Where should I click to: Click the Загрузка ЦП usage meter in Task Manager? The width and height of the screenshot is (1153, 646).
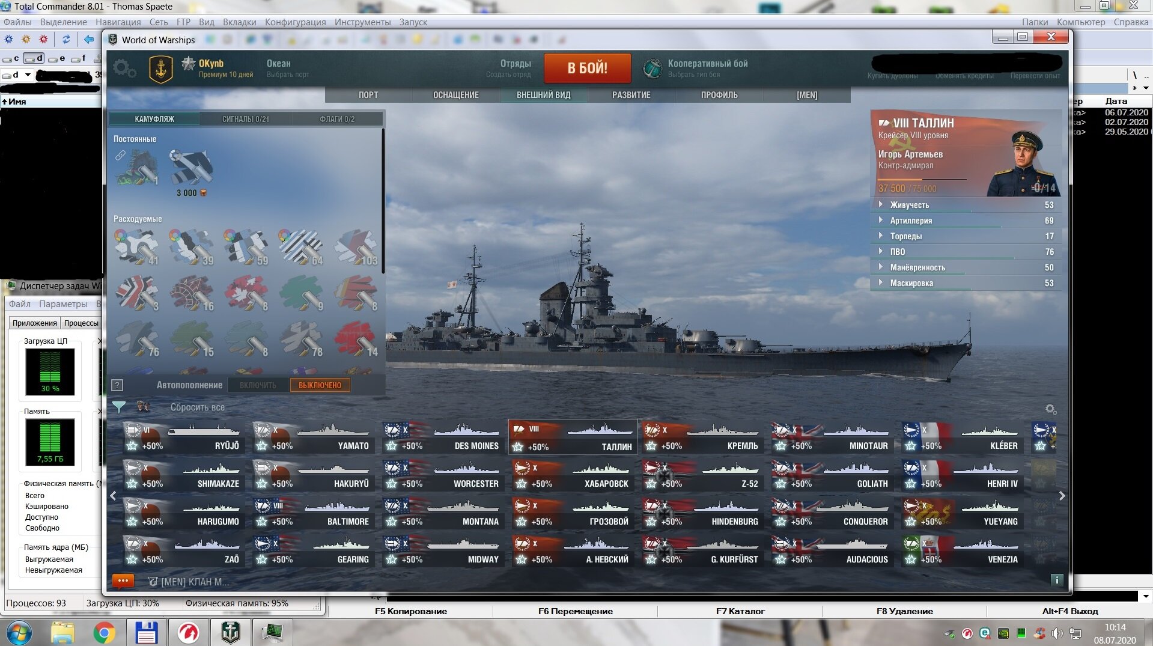coord(50,372)
